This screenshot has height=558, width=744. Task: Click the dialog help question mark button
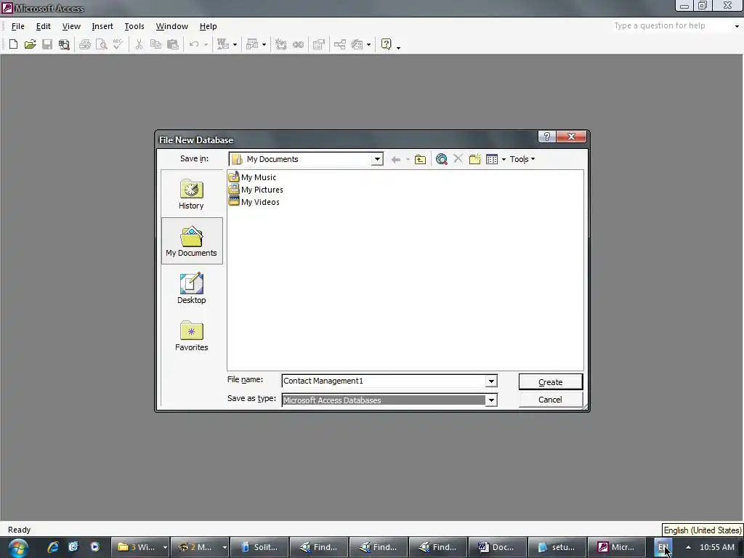coord(546,137)
